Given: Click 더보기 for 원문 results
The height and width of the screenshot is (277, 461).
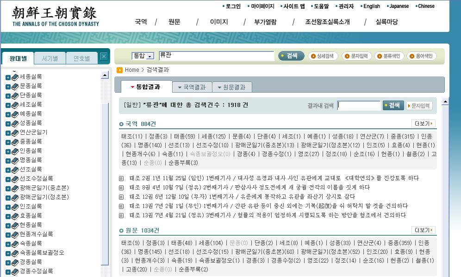Looking at the screenshot, I should (424, 230).
